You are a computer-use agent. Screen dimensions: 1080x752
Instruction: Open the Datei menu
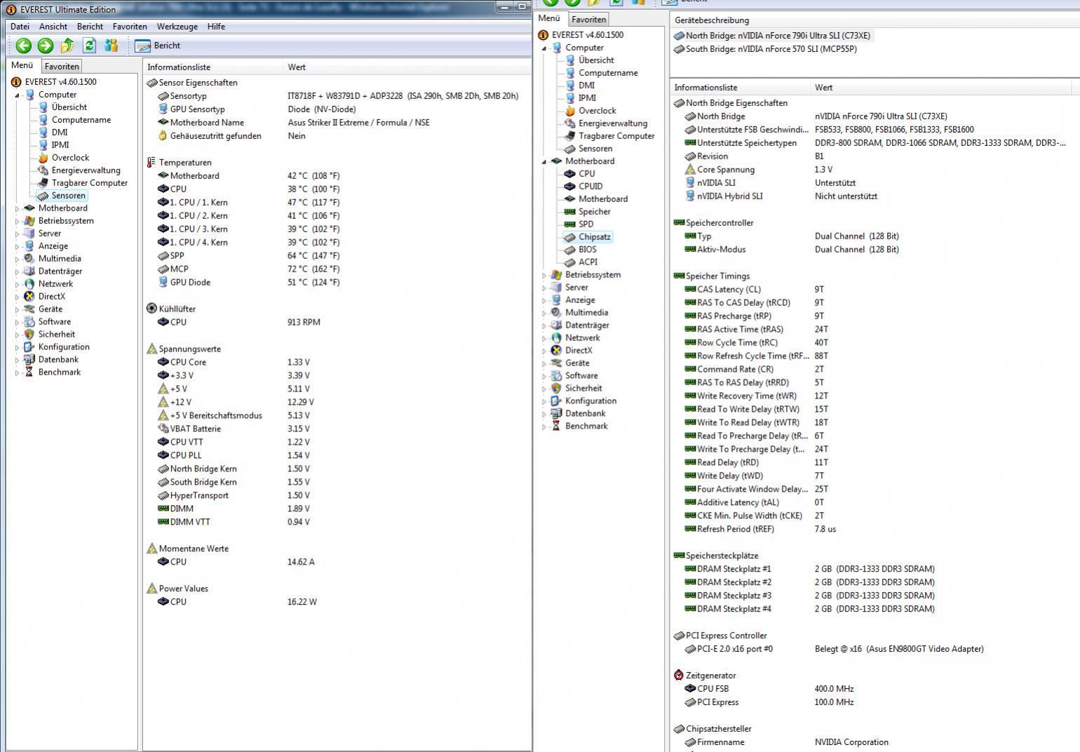[20, 26]
